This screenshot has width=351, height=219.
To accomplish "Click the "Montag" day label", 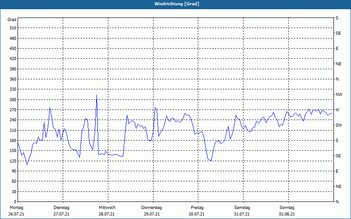I will pos(16,208).
